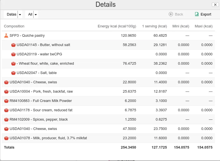Click the tomato icon for Full Cream Milk Powder

point(6,101)
